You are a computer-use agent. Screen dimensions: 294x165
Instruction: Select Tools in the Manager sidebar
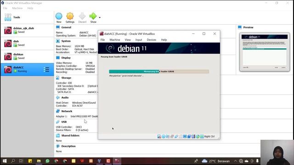pos(27,17)
